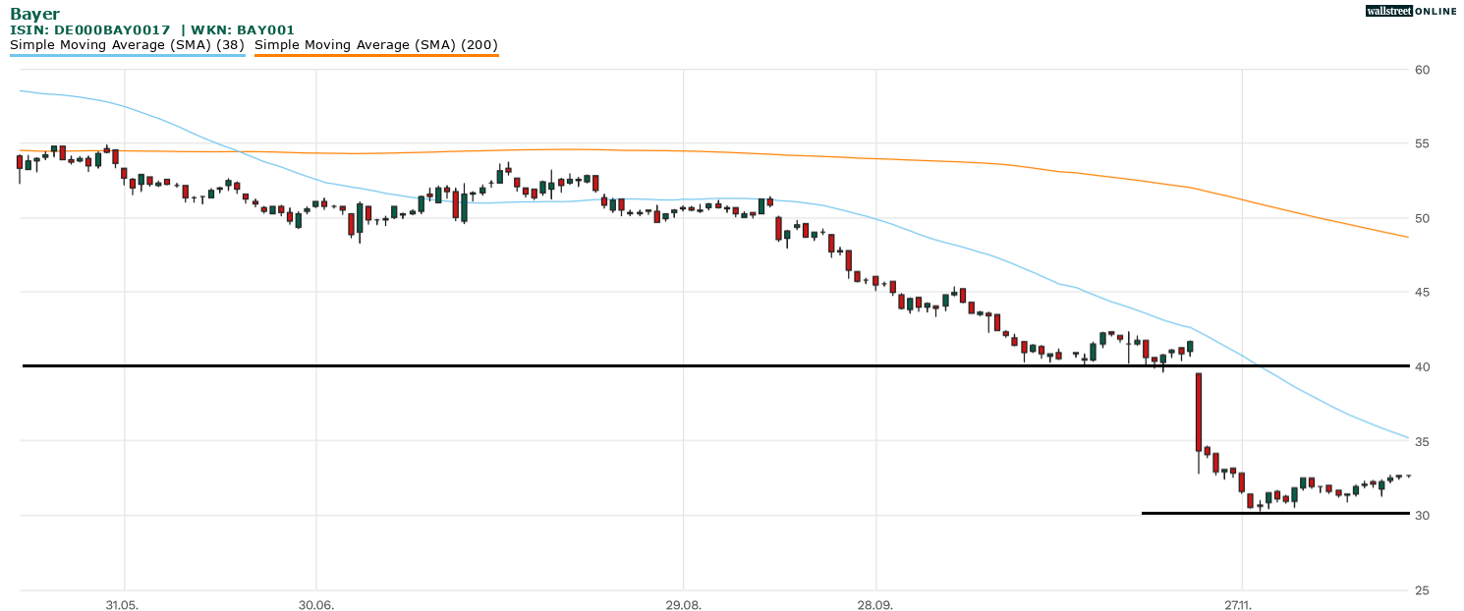Image resolution: width=1464 pixels, height=611 pixels.
Task: Toggle the SMA (38) legend entry
Action: [127, 45]
